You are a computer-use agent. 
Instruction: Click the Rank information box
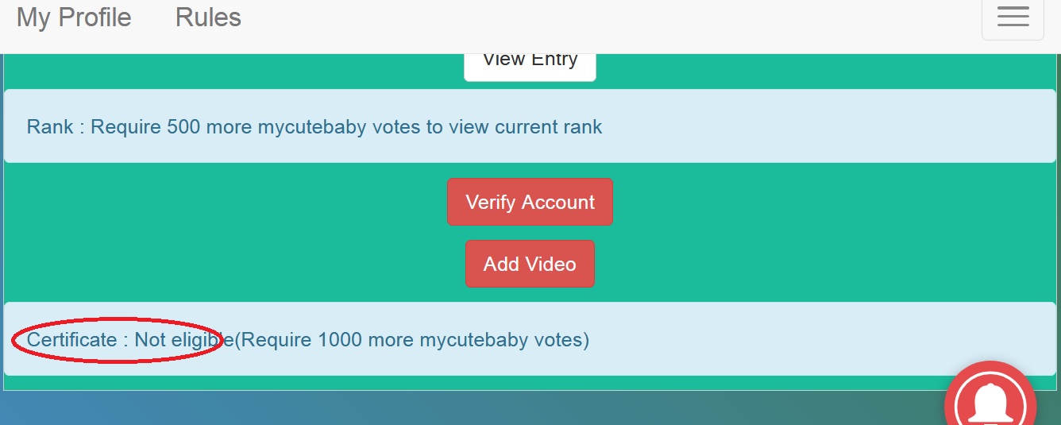tap(794, 126)
